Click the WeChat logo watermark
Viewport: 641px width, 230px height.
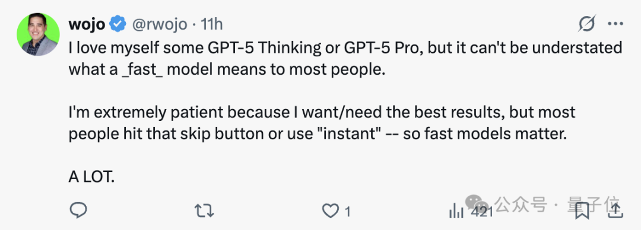click(477, 203)
